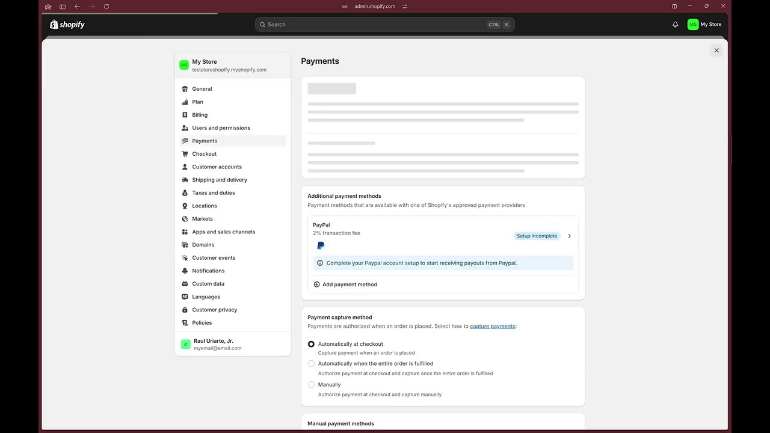Click the Customer privacy lock icon
770x433 pixels.
click(x=185, y=310)
